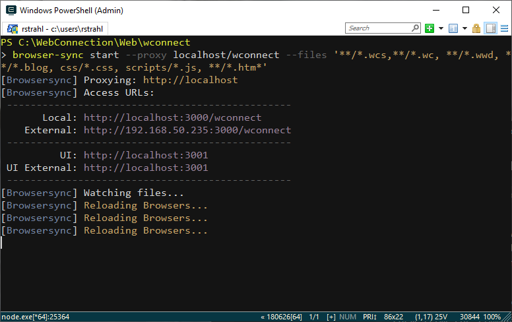This screenshot has height=322, width=512.
Task: Click the PRI buffer status indicator
Action: [x=369, y=317]
